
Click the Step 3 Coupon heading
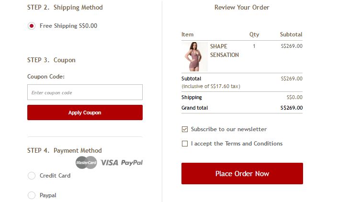click(x=52, y=60)
